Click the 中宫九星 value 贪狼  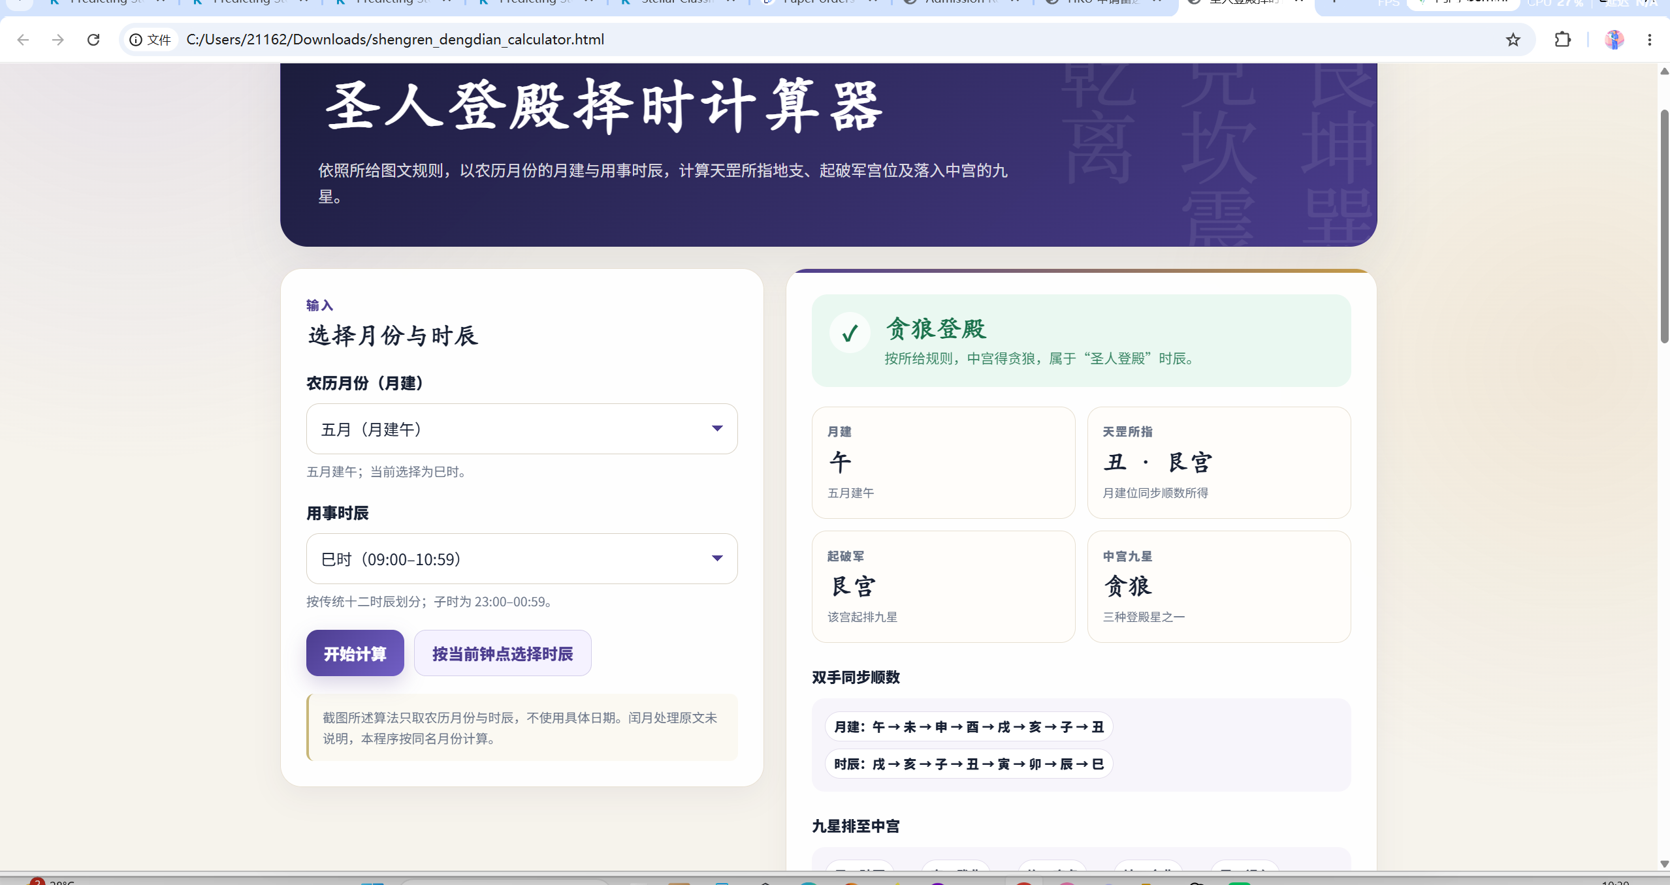[1128, 586]
